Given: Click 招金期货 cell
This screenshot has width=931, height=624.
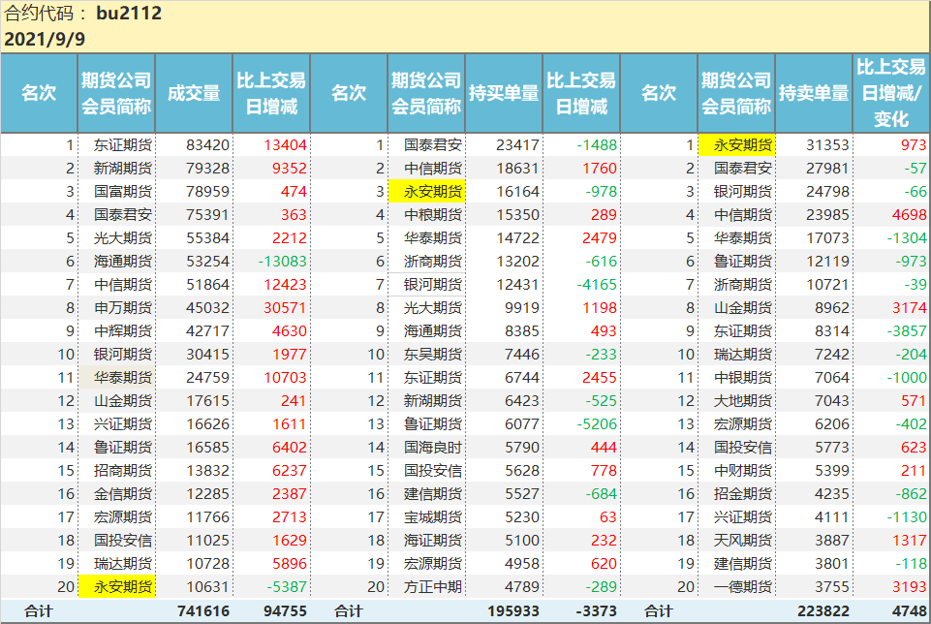Looking at the screenshot, I should pyautogui.click(x=742, y=494).
